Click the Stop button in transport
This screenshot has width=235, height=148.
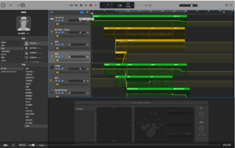point(81,5)
